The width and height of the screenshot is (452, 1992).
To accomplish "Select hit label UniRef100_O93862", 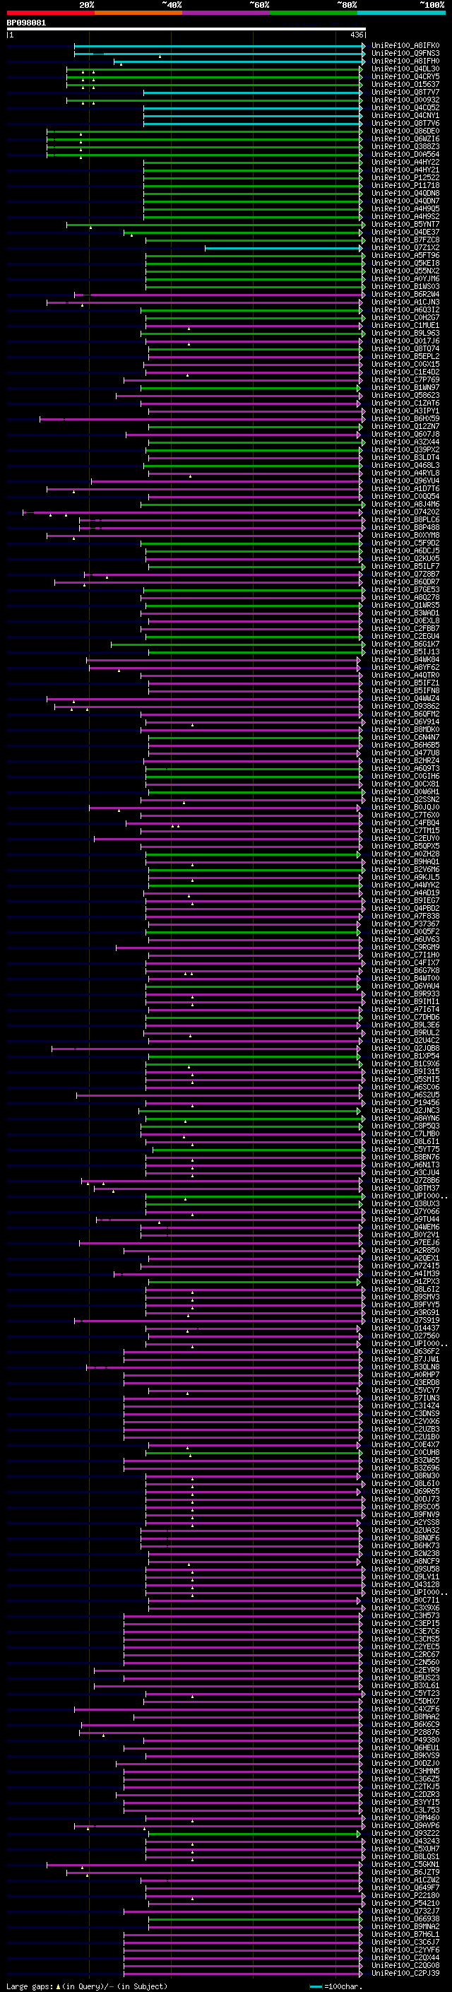I will tap(405, 707).
